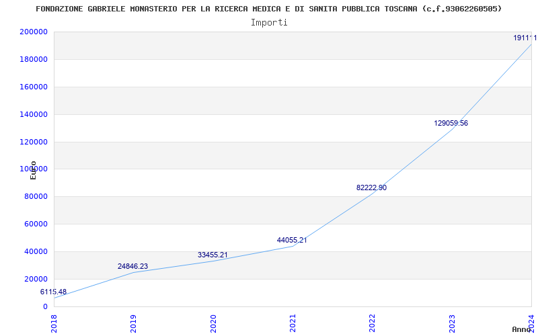The image size is (538, 336).
Task: Click the data label 82222.90
Action: tap(372, 187)
